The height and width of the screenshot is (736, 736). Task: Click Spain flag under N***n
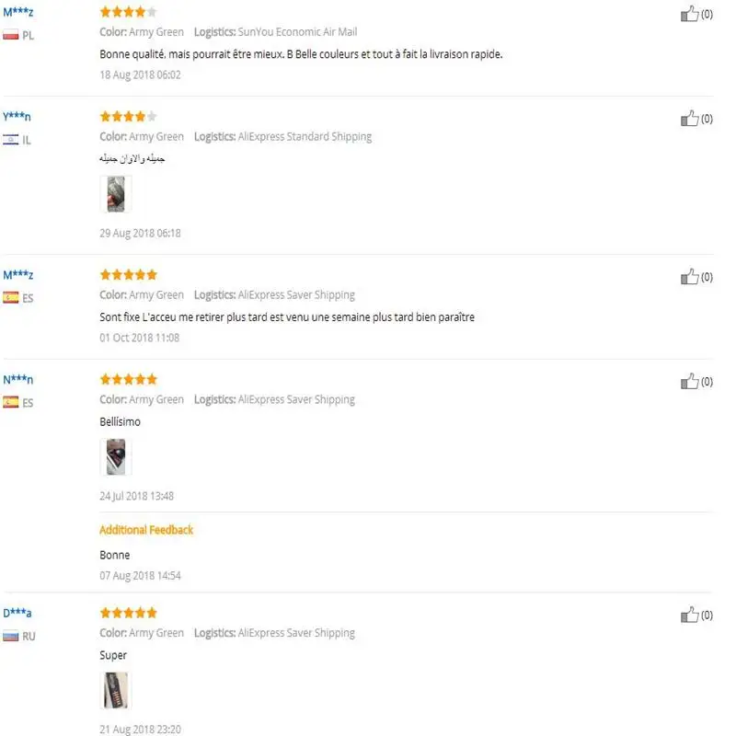(11, 402)
